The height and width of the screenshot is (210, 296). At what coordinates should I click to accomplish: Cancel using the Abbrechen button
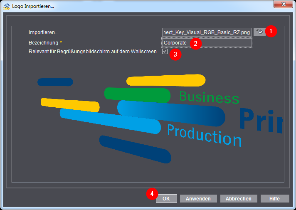coord(238,199)
